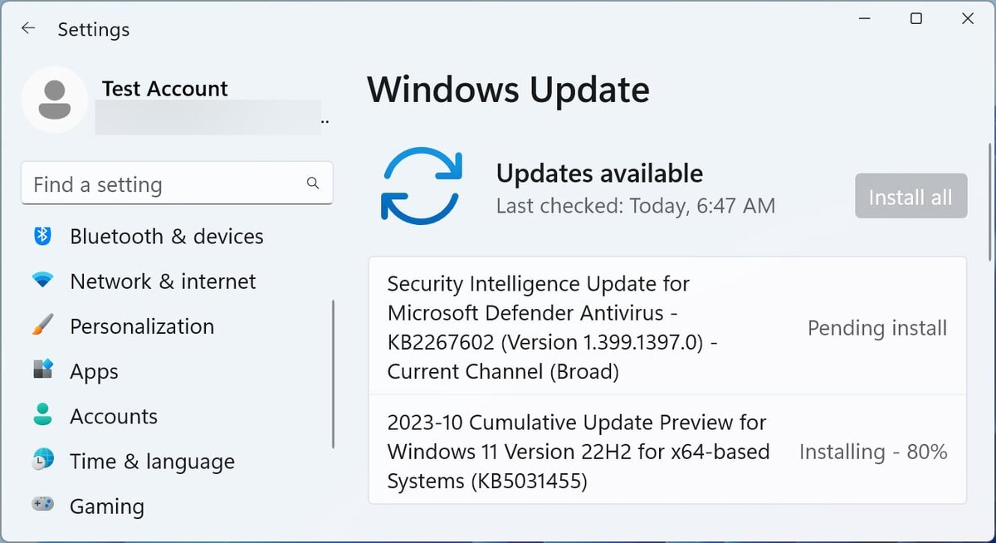Click the Test Account profile avatar
The image size is (996, 543).
pyautogui.click(x=55, y=100)
